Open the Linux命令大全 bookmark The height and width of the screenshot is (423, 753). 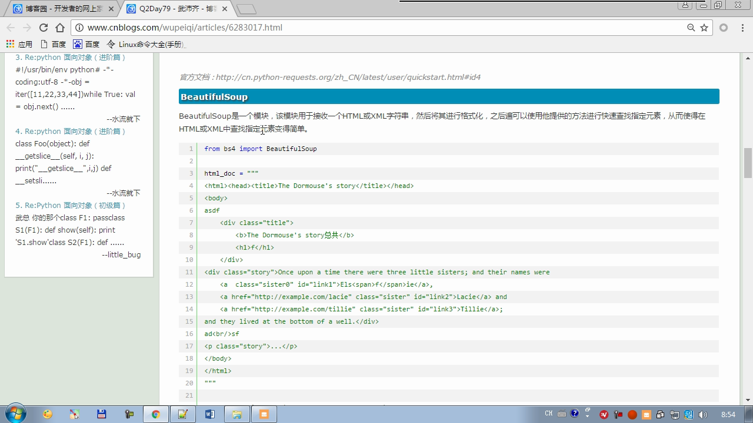click(x=146, y=44)
